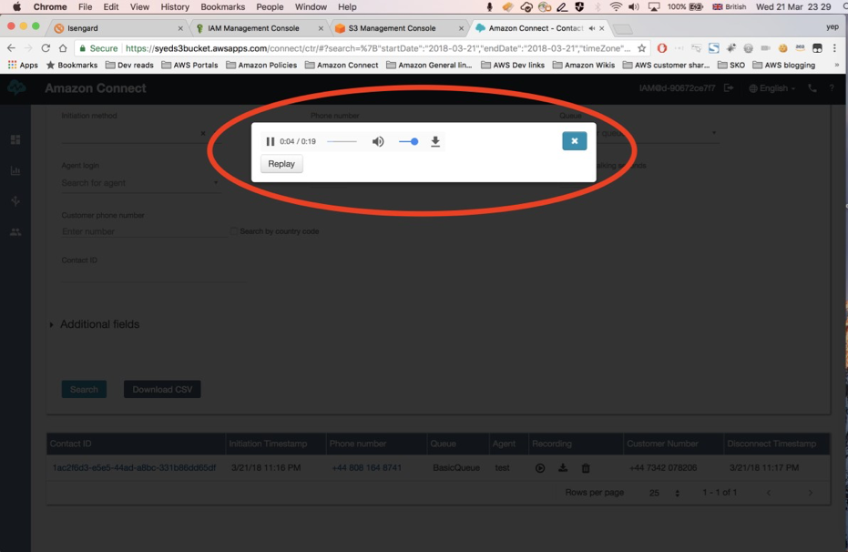Select the Disconnect Timestamp column header
The height and width of the screenshot is (552, 848).
(x=771, y=444)
